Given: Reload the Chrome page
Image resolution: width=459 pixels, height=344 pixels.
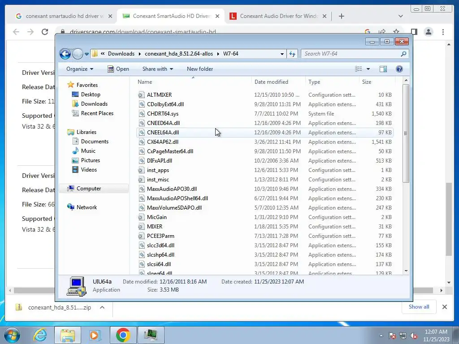Looking at the screenshot, I should point(45,32).
